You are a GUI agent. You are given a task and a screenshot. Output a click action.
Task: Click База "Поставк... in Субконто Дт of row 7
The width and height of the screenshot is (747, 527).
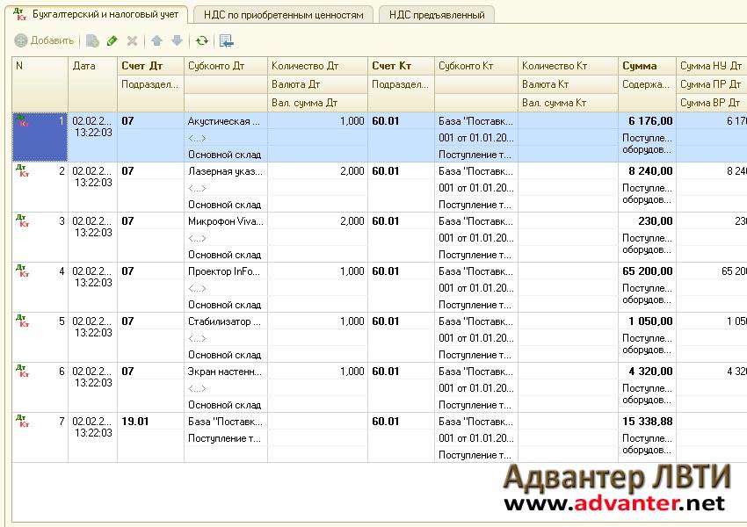pos(225,422)
